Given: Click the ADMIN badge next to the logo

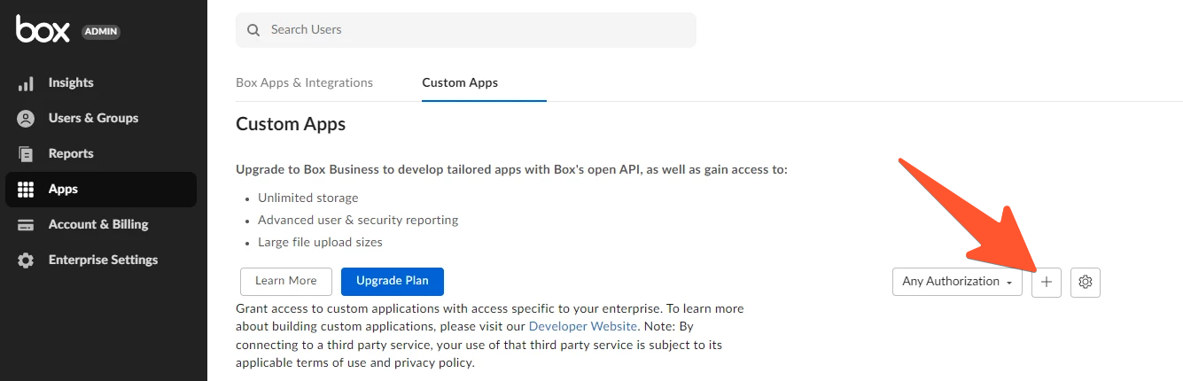Looking at the screenshot, I should click(101, 32).
